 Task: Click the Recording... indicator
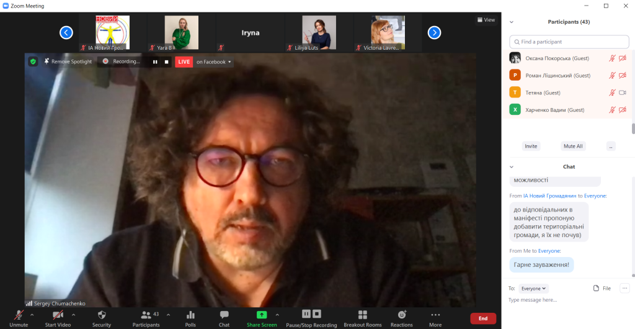click(x=122, y=61)
